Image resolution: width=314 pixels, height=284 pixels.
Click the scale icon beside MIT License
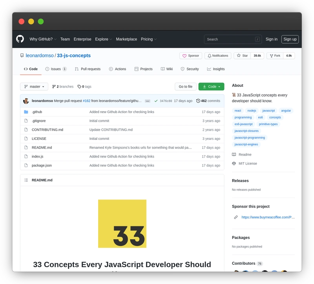[x=234, y=163]
